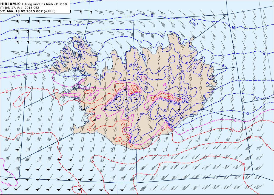Viewport: 274px width, 195px height.
Task: Click the 'Hiti og vindur í hæð' caption
Action: point(37,4)
